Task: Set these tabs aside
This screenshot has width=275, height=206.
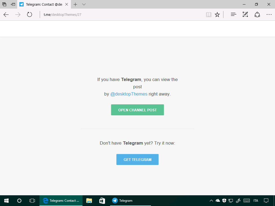Action: point(13,4)
